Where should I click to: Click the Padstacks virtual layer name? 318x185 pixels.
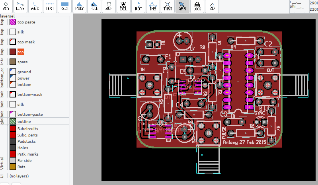tap(26, 141)
